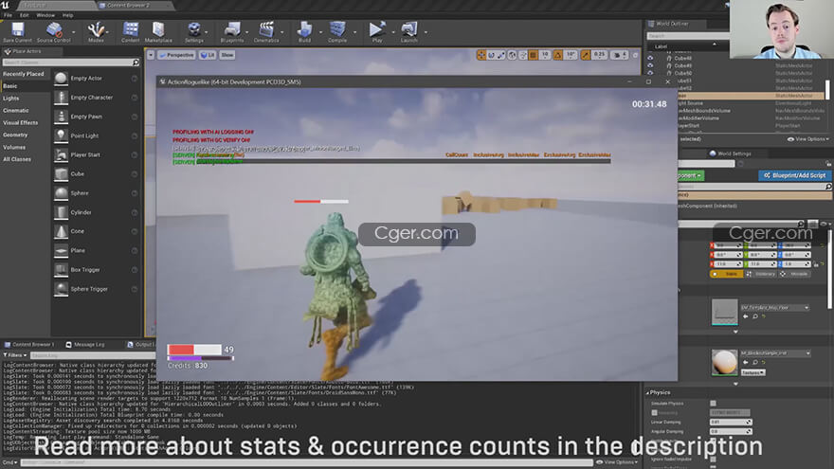Select the scale gizmo tool in viewport
834x469 pixels.
tap(501, 55)
